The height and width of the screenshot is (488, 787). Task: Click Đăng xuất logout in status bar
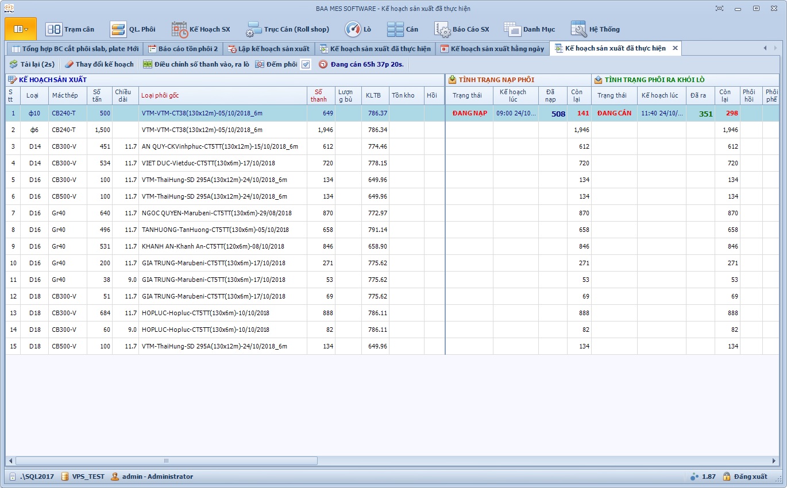[745, 477]
